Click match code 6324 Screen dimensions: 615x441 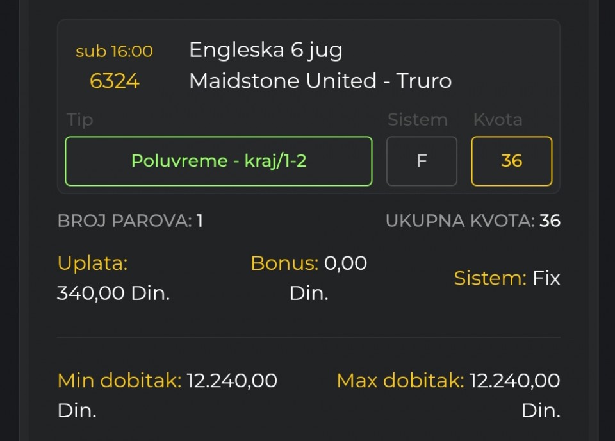click(x=114, y=81)
